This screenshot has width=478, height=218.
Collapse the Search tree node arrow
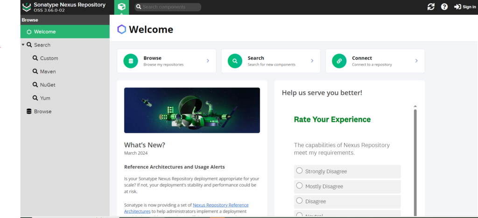tap(23, 45)
